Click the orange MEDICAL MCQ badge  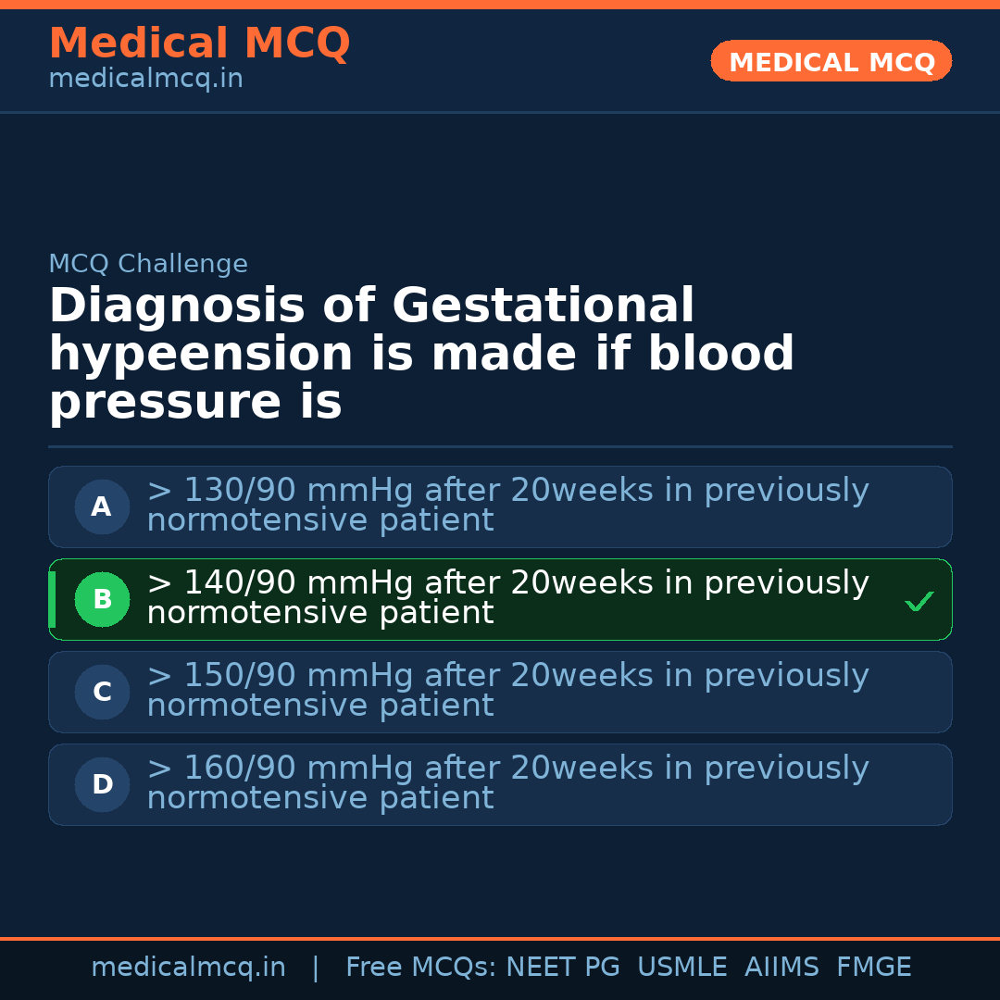[831, 62]
